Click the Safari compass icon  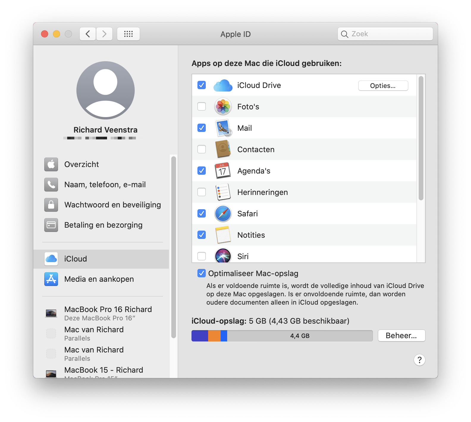click(x=223, y=214)
